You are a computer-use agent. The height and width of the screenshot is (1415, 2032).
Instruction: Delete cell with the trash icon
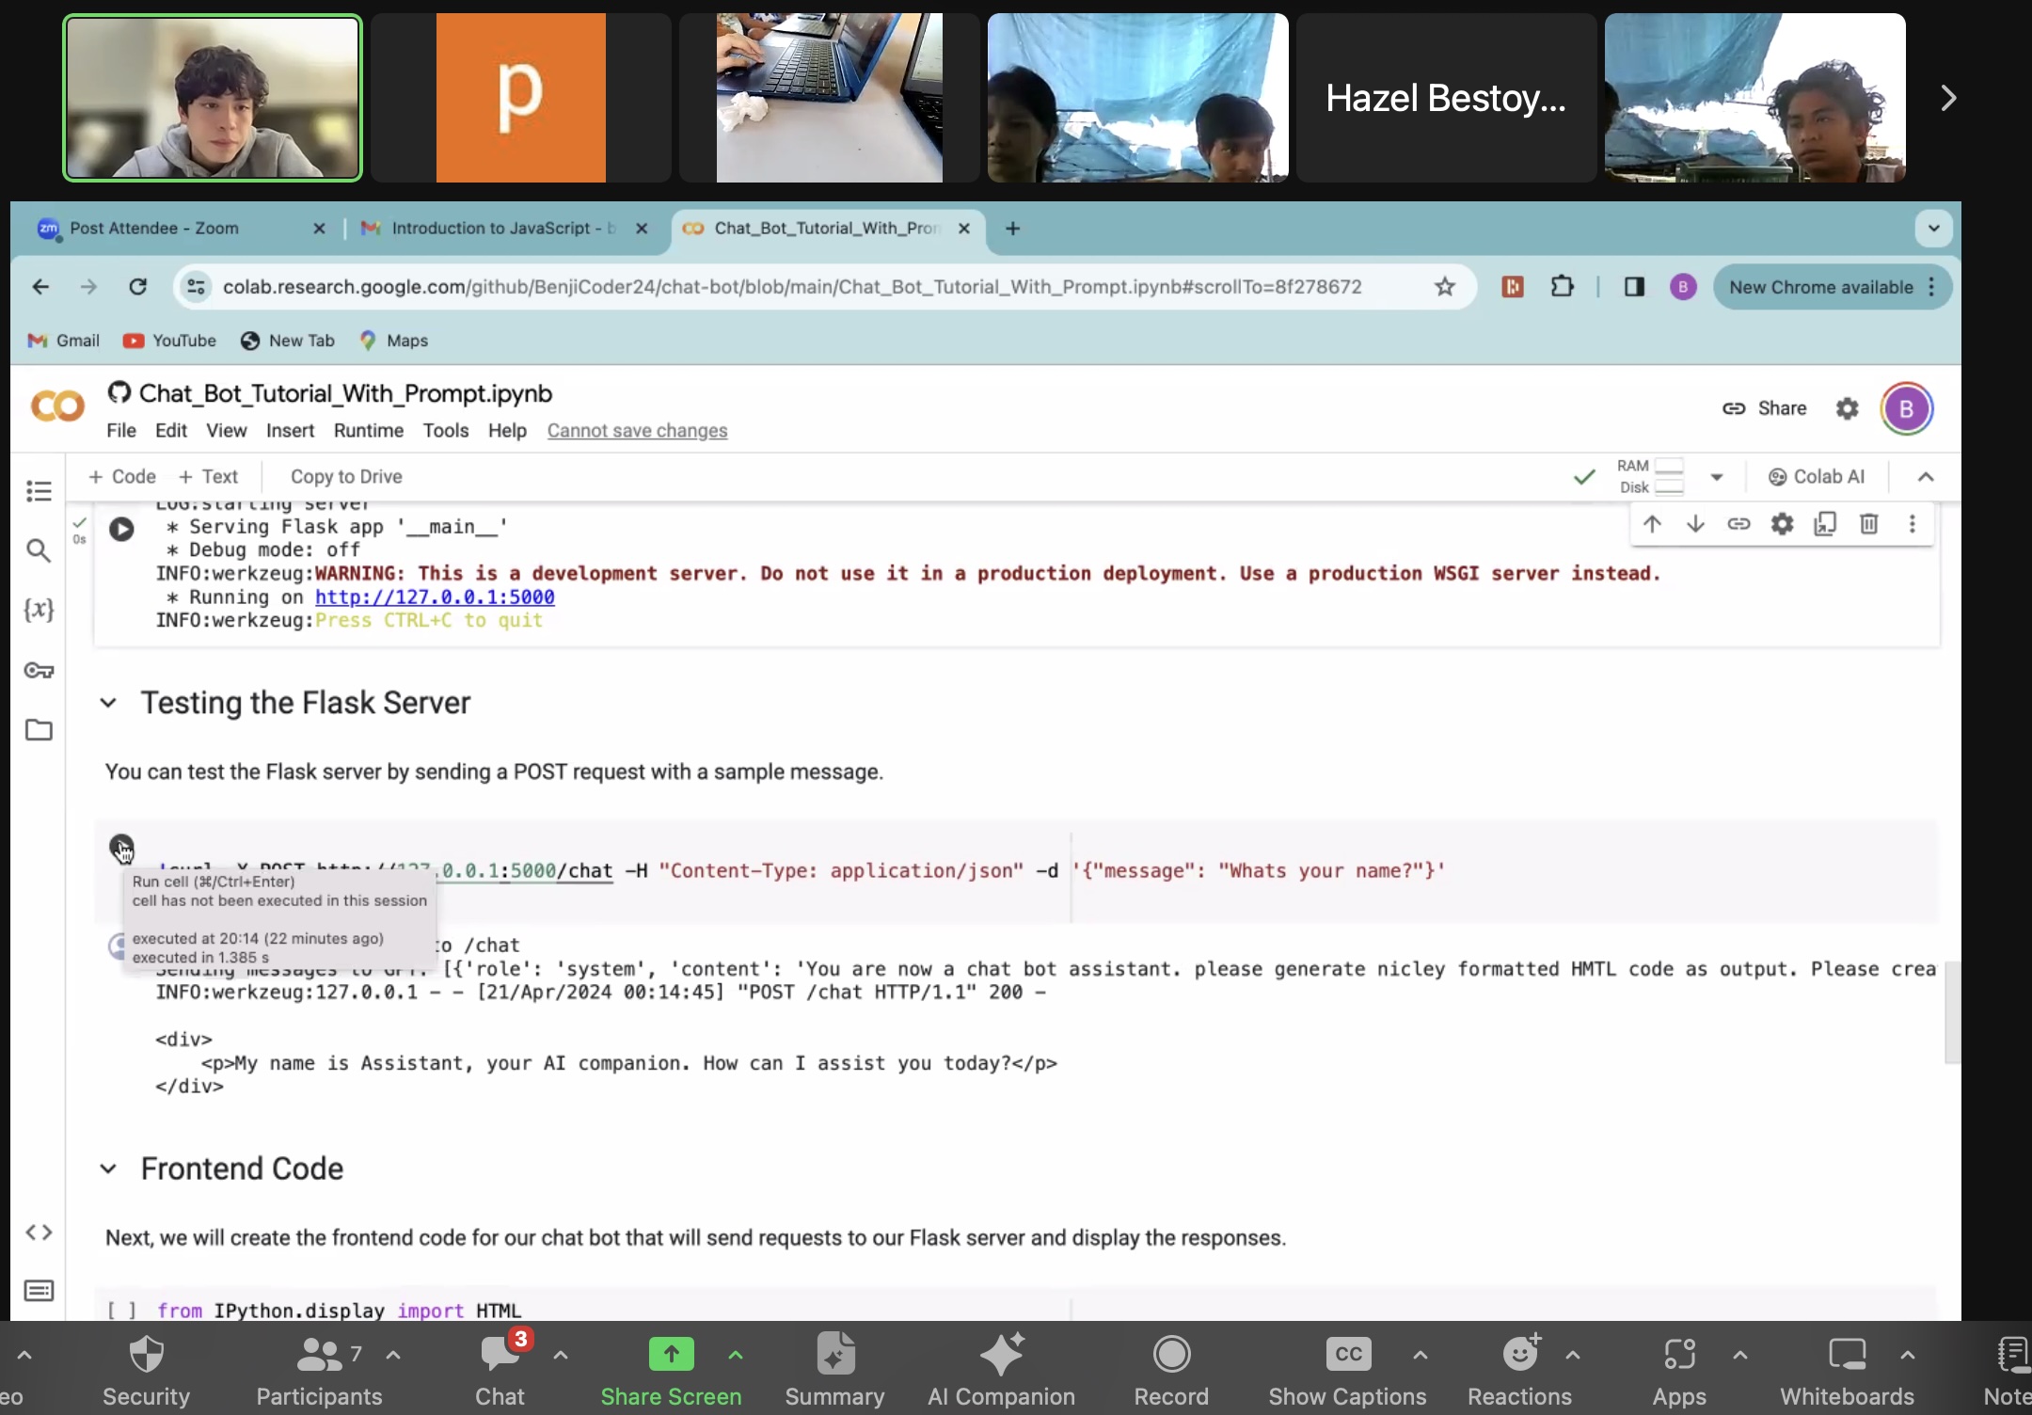[x=1868, y=524]
